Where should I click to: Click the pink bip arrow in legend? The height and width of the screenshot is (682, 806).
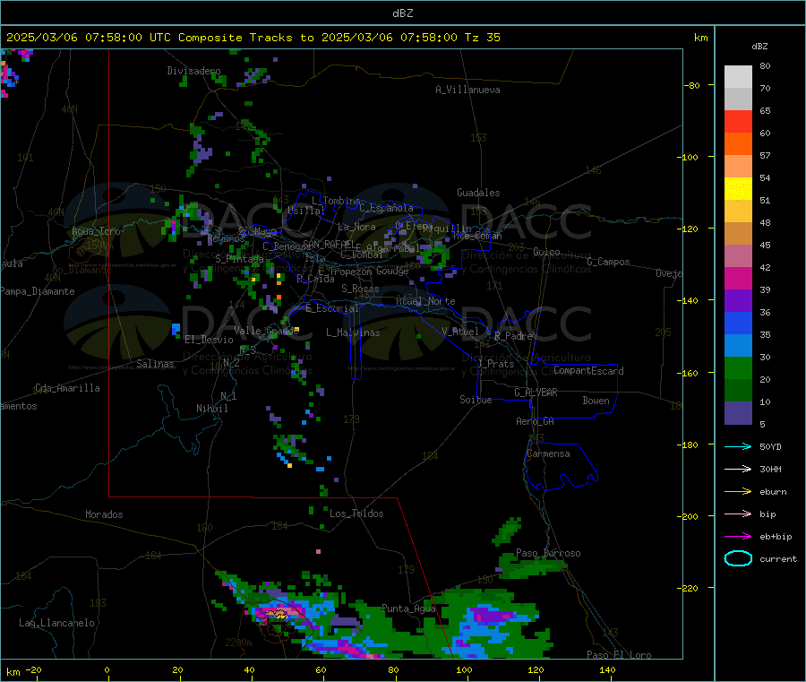pyautogui.click(x=738, y=514)
